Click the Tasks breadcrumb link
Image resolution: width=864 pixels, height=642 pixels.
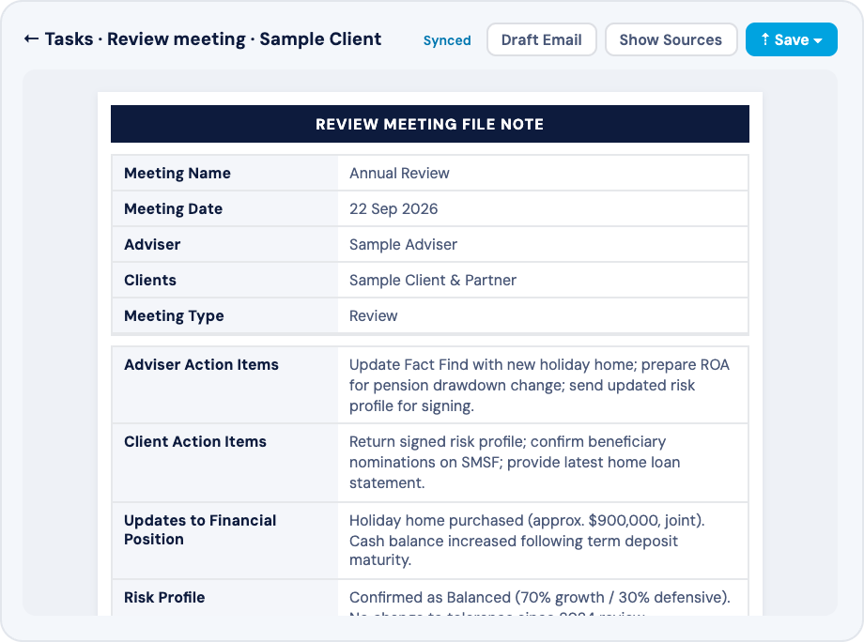[x=69, y=39]
